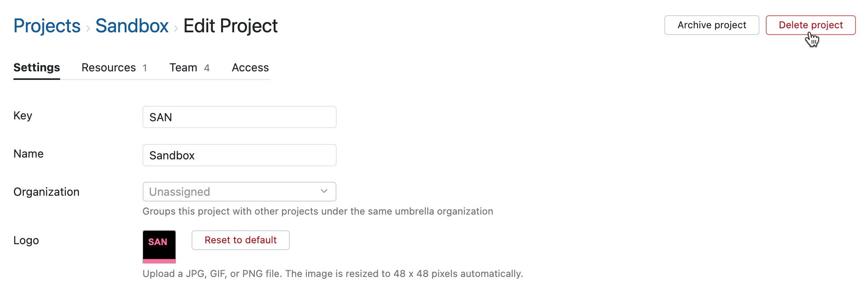
Task: Open the Access tab
Action: point(250,68)
